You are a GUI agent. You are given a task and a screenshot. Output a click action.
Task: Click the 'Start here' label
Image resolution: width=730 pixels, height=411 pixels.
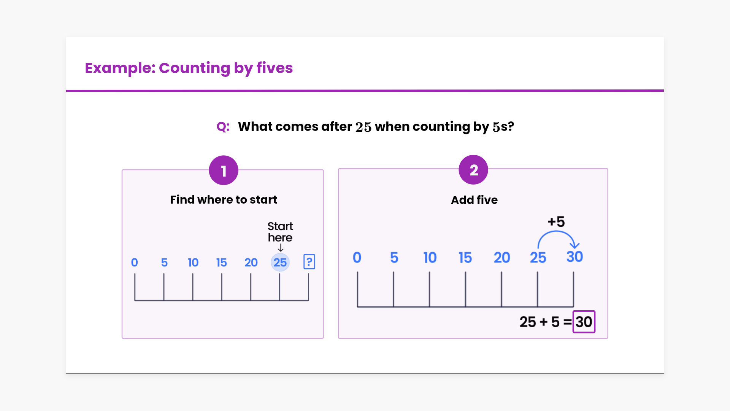(280, 232)
